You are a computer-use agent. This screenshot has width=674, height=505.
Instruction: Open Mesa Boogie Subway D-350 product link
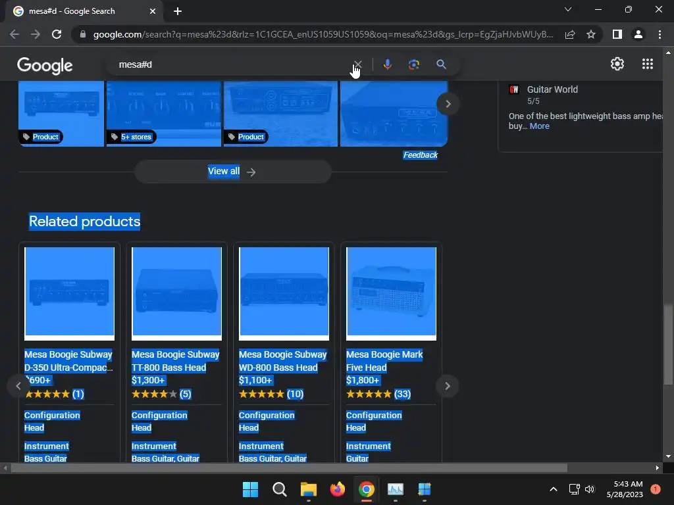click(68, 361)
